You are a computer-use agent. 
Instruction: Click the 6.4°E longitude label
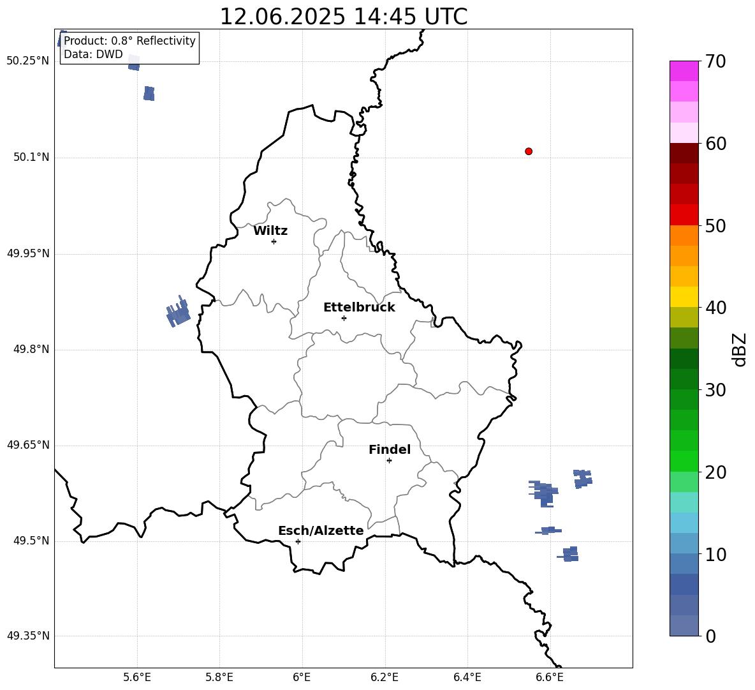[467, 677]
